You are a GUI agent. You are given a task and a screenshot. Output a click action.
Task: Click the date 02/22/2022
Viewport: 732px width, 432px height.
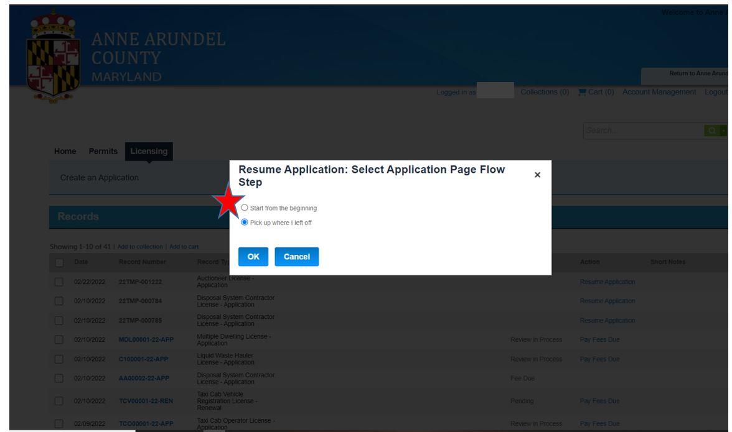(90, 282)
